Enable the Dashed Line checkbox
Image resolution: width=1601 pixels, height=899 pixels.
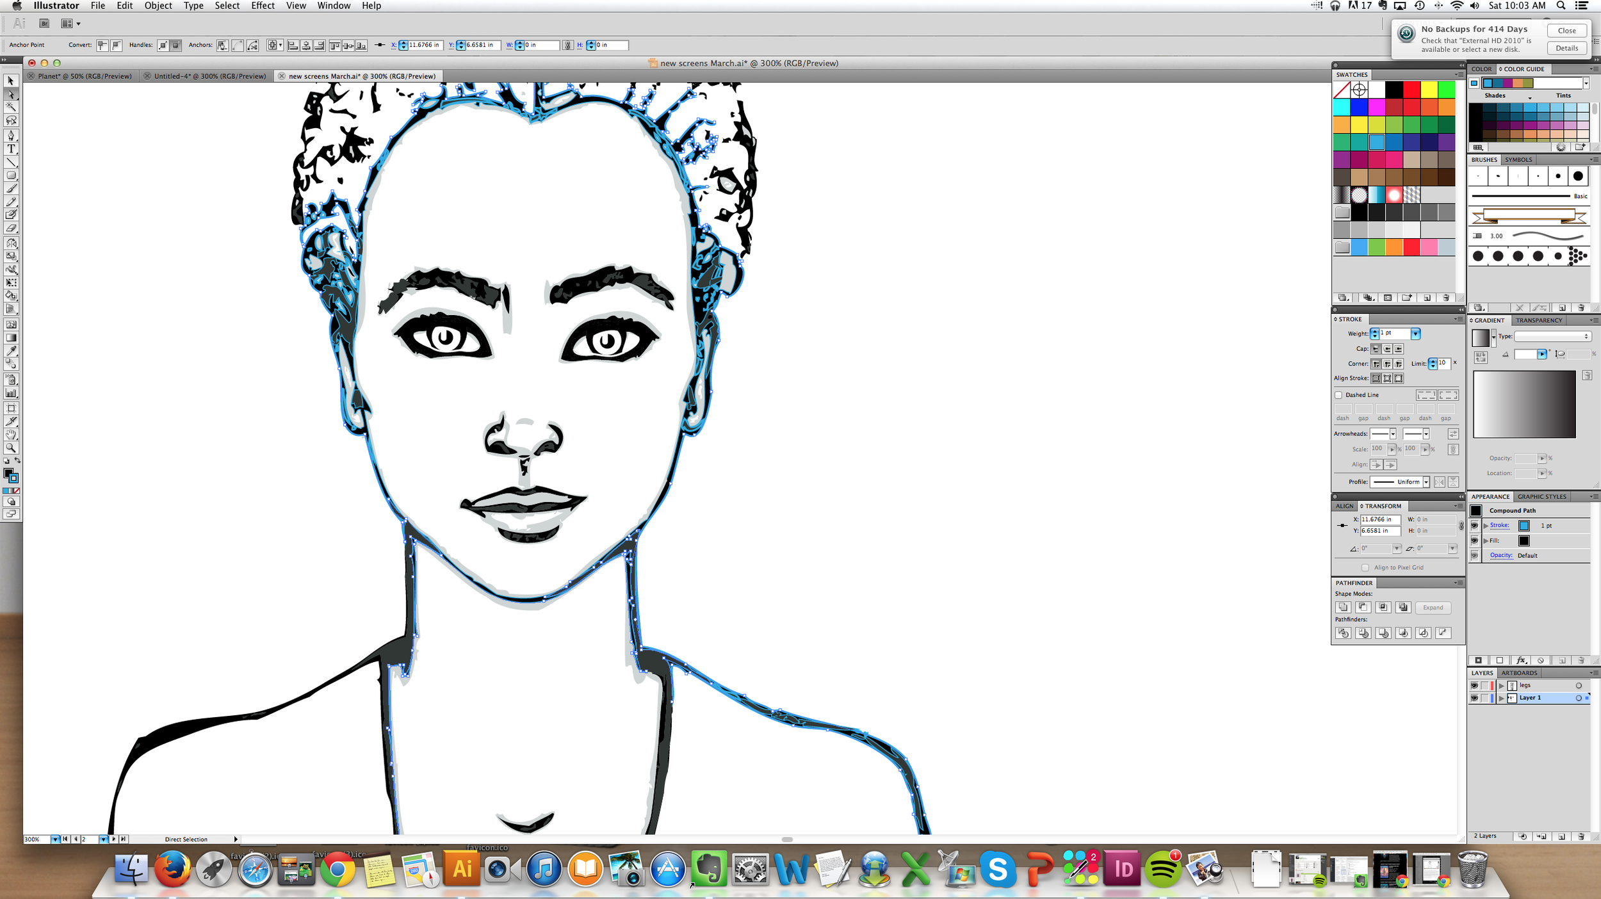point(1338,395)
